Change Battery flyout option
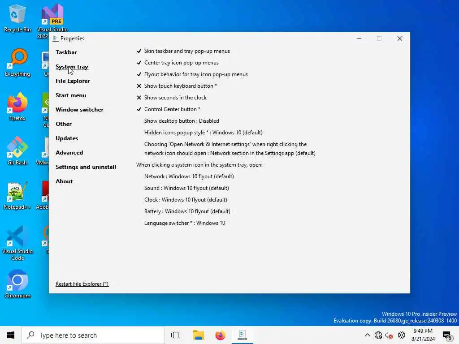 (187, 211)
